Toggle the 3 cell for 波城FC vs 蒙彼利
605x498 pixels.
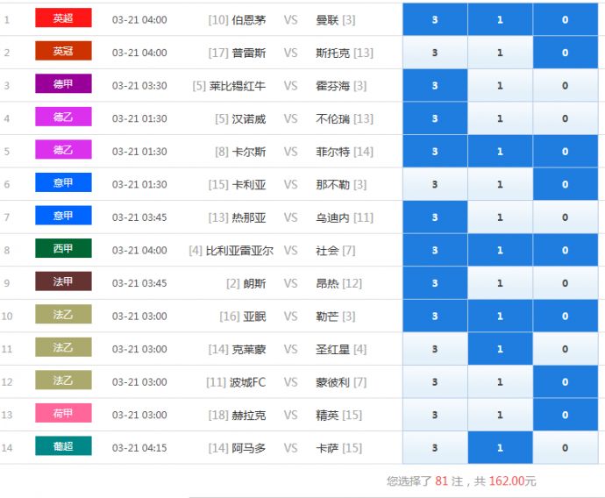pos(435,382)
